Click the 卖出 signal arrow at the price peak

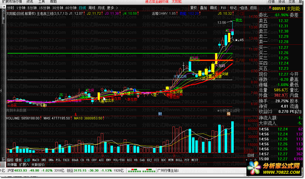(x=238, y=20)
